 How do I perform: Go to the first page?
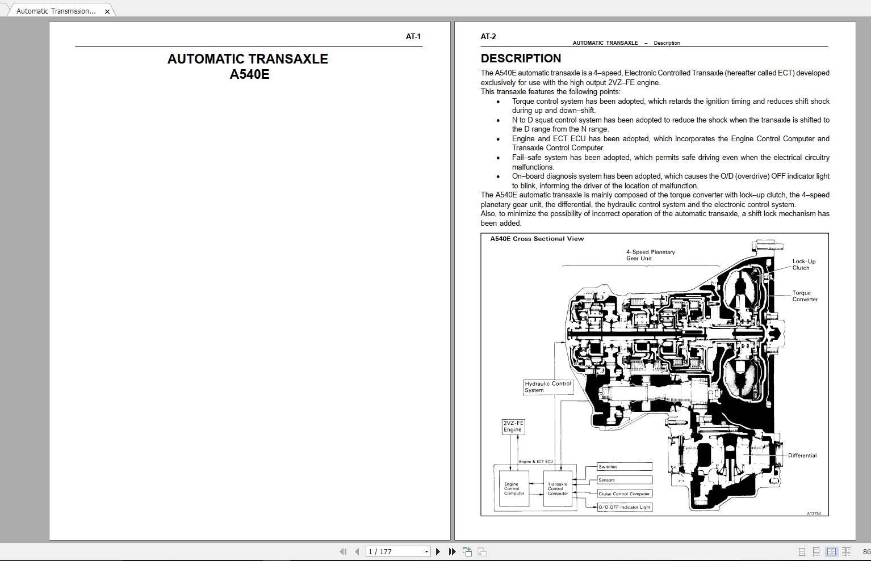(342, 551)
